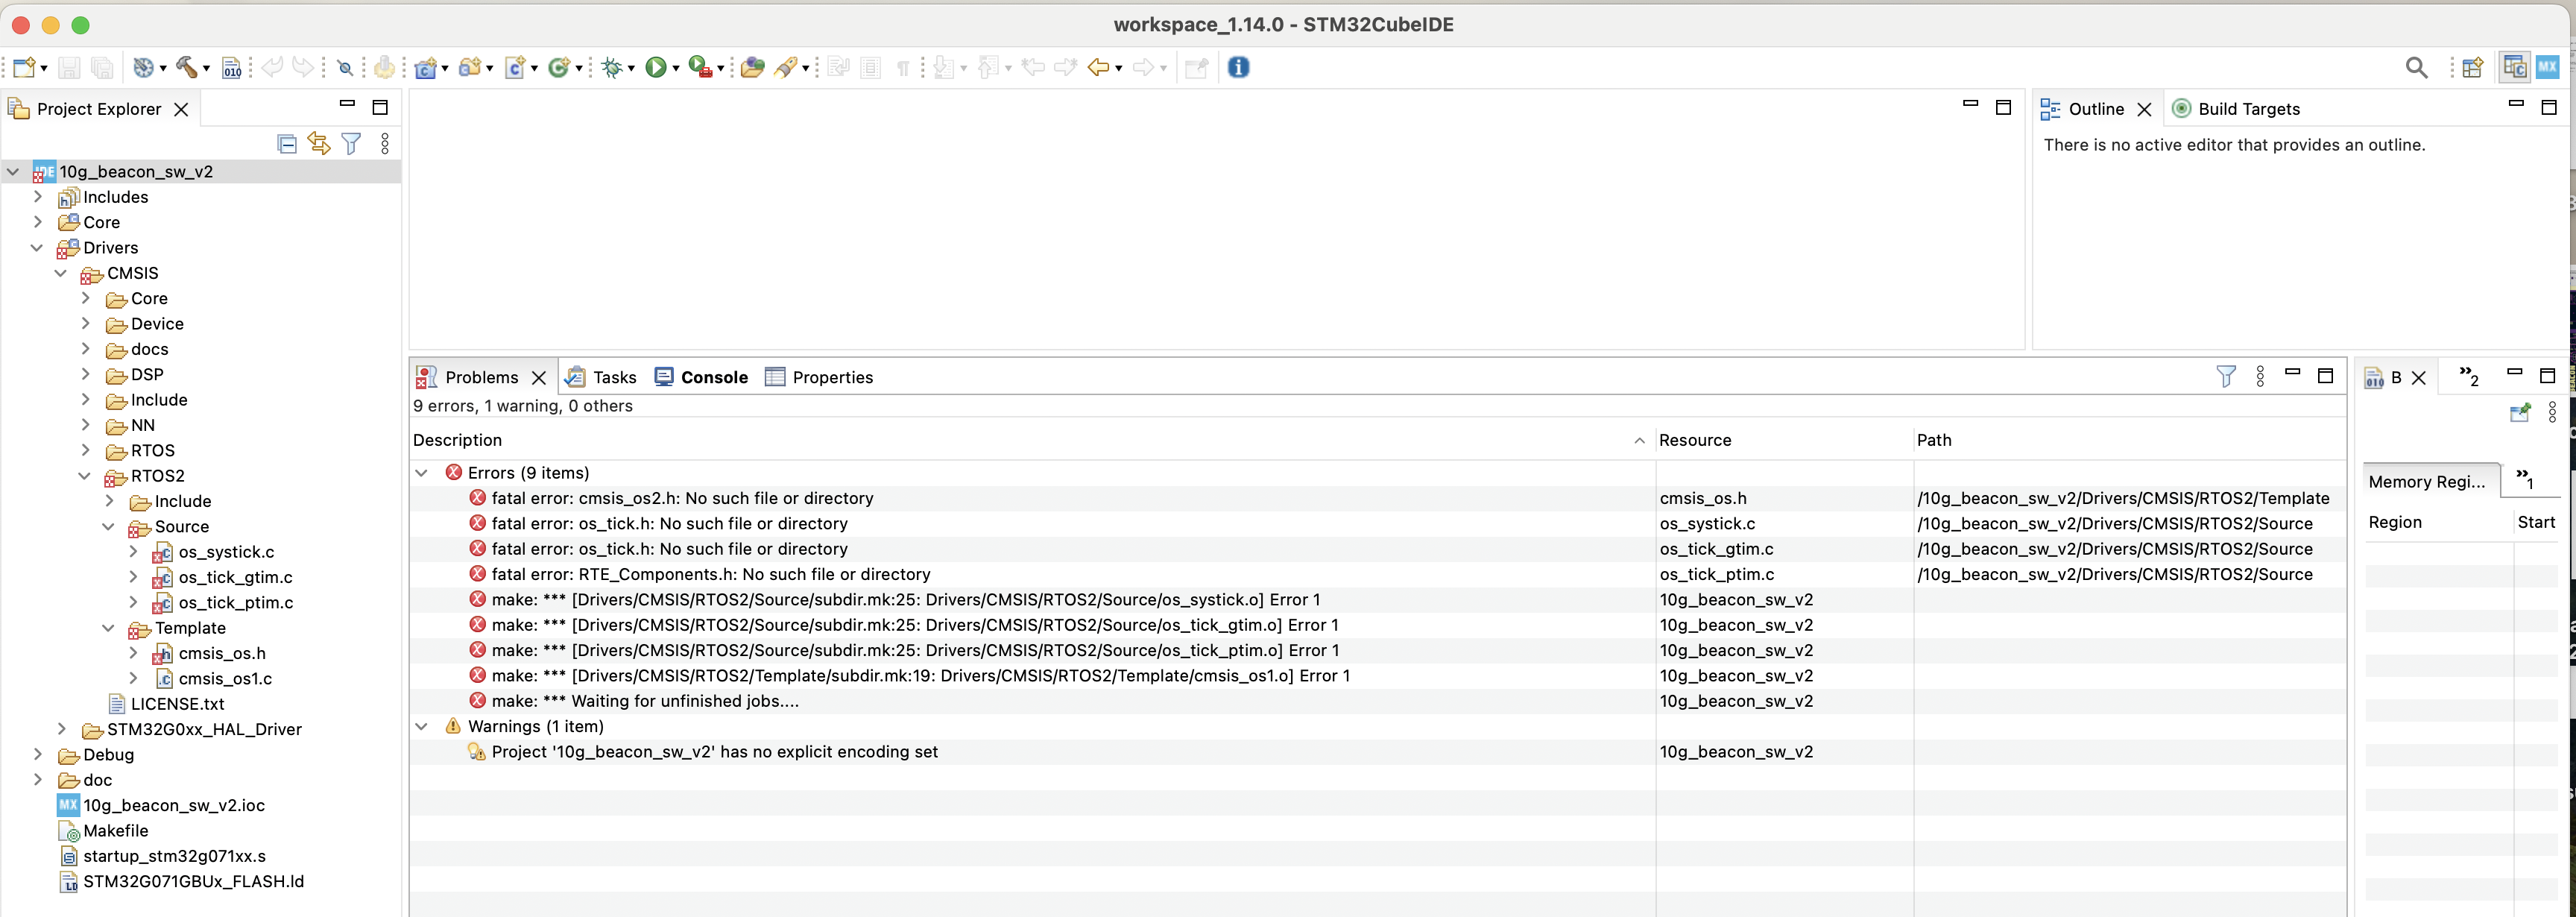Viewport: 2576px width, 917px height.
Task: Click the Information icon on the toolbar
Action: coord(1238,67)
